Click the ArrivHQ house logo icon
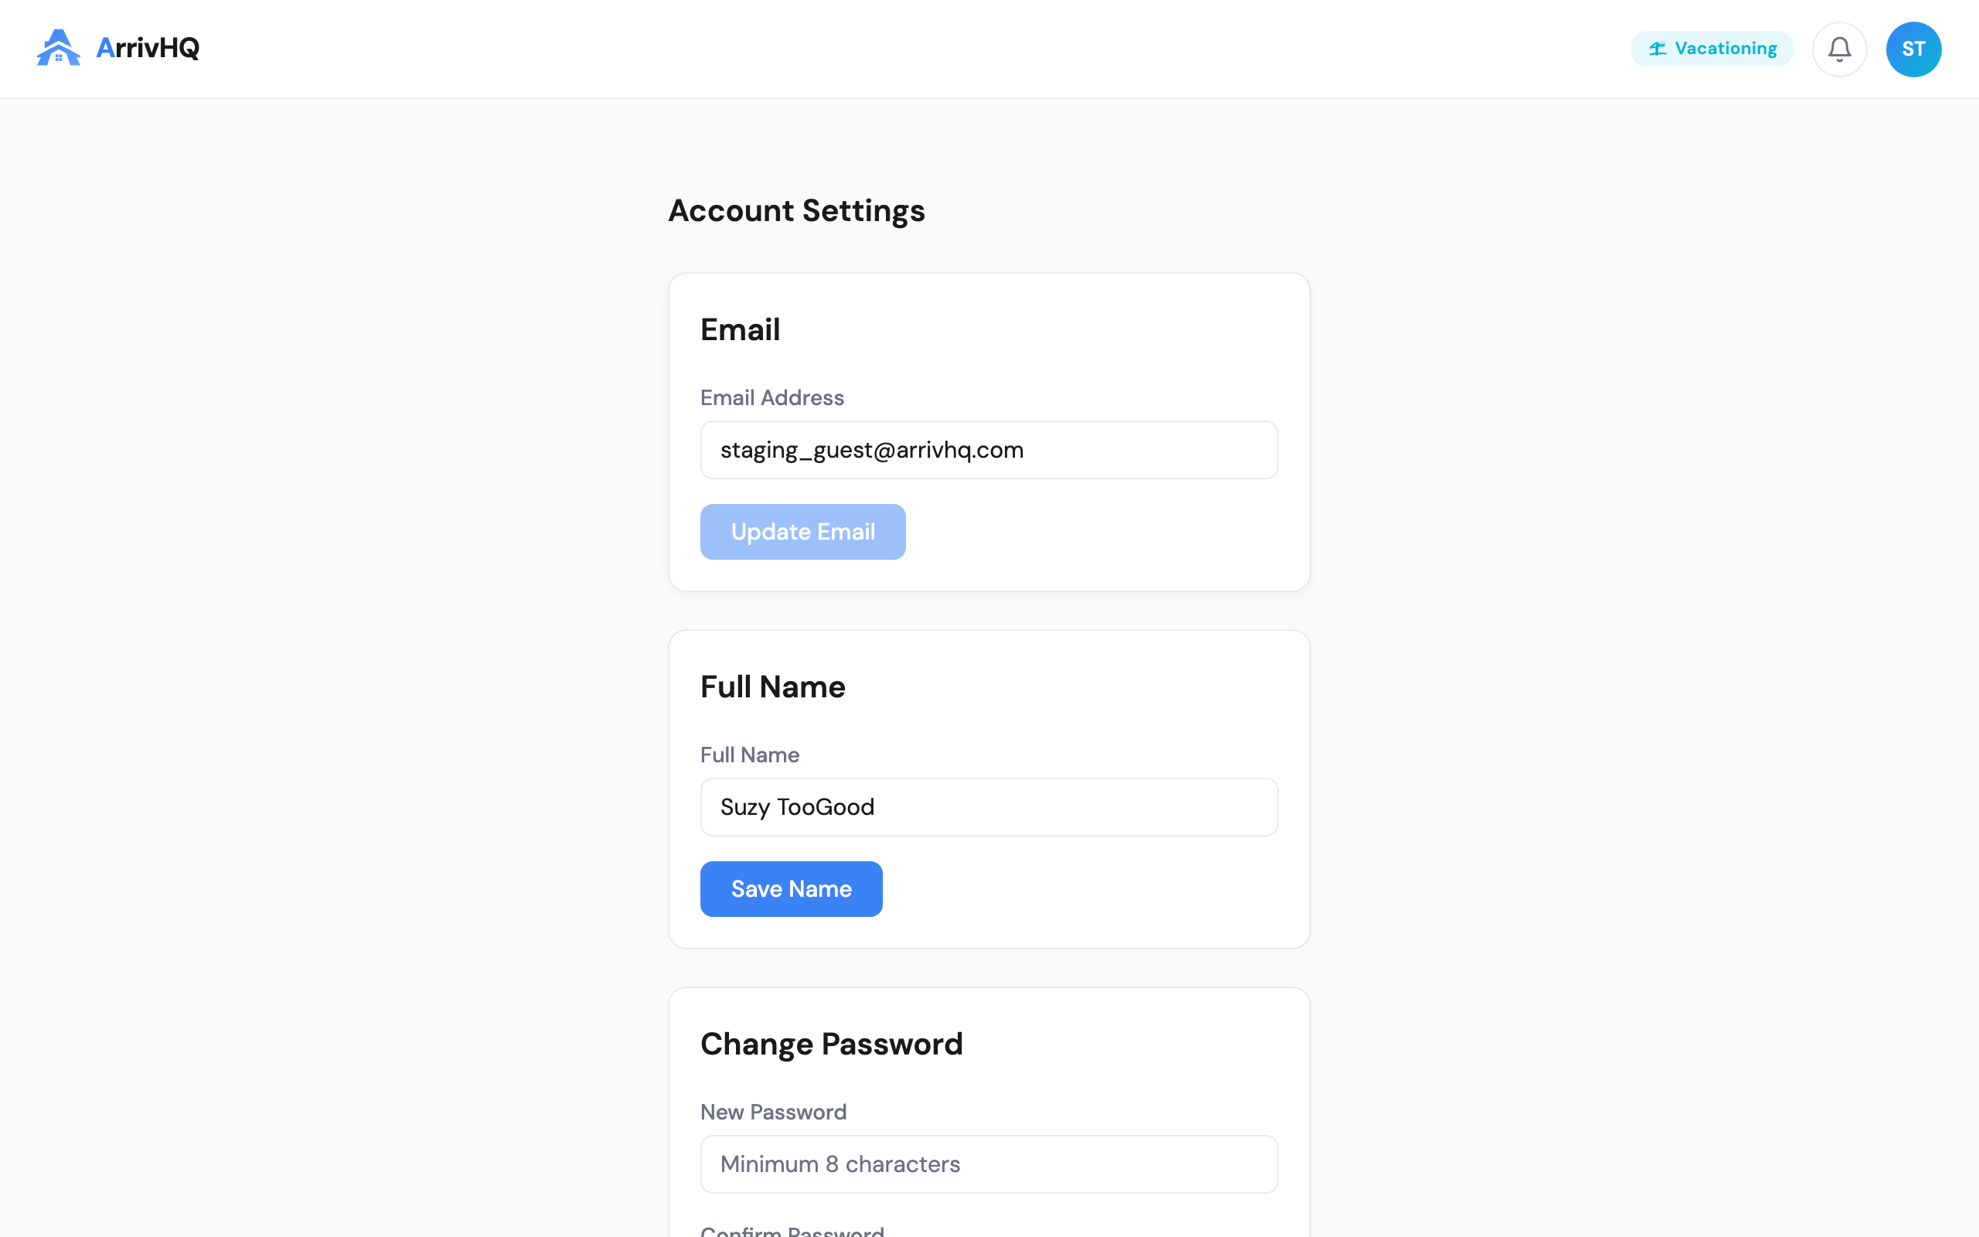The image size is (1979, 1237). [x=58, y=47]
